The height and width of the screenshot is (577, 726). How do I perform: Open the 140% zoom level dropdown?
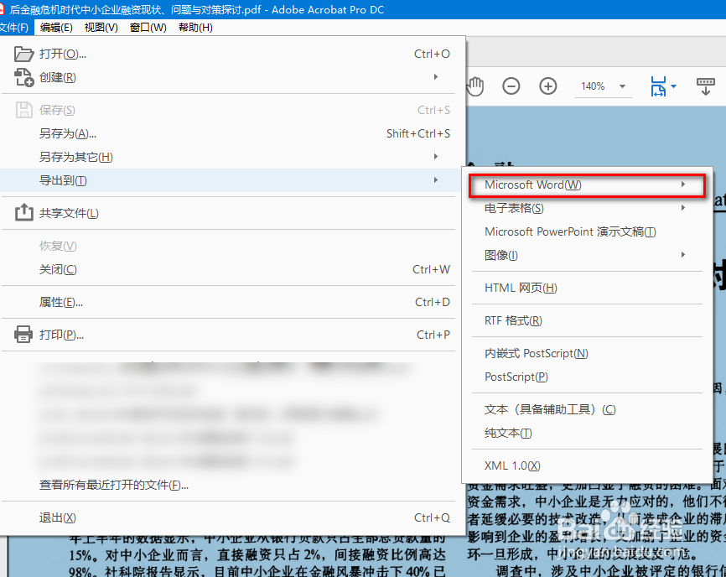(x=622, y=86)
